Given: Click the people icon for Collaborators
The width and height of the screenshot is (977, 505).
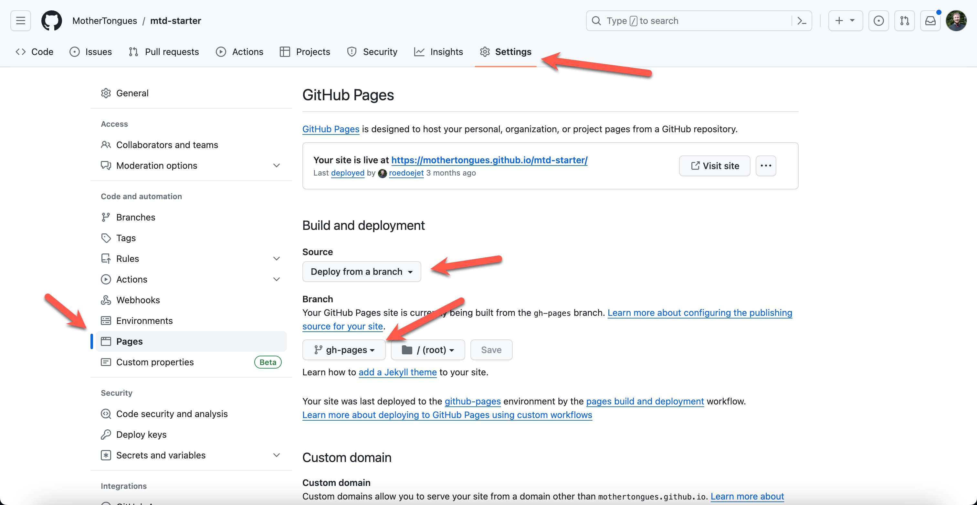Looking at the screenshot, I should point(106,145).
